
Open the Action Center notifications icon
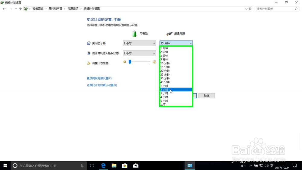click(295, 165)
